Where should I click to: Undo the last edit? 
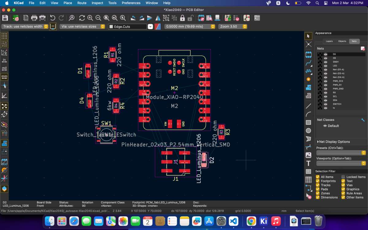pyautogui.click(x=53, y=18)
